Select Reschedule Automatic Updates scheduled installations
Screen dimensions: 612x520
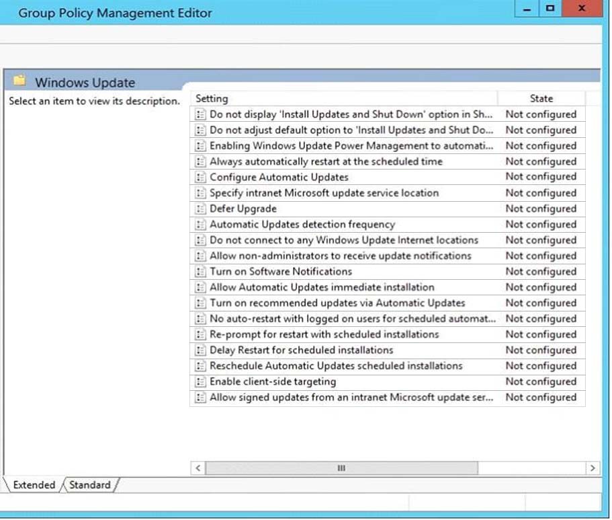pos(336,365)
